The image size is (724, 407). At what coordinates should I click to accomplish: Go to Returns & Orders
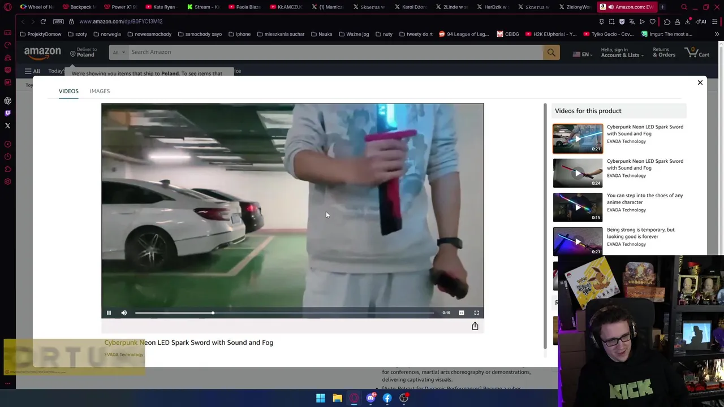click(x=664, y=53)
